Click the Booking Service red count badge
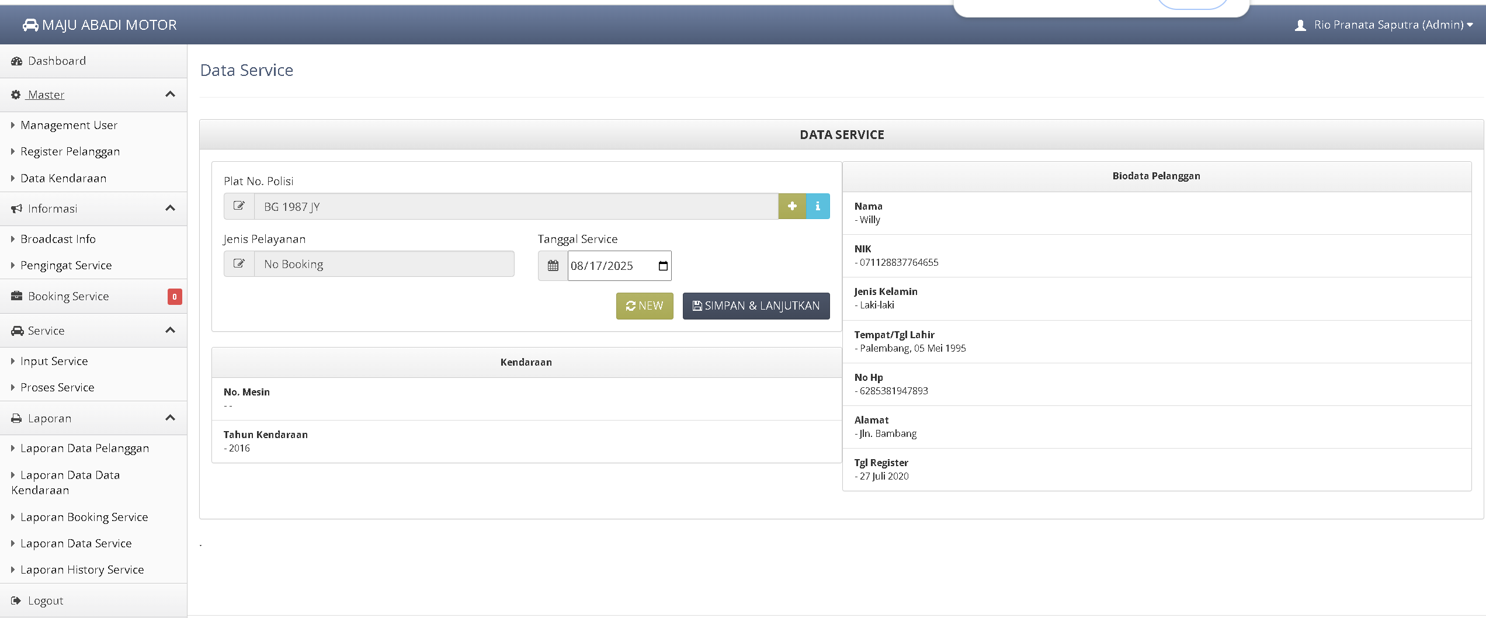The image size is (1486, 618). 174,297
